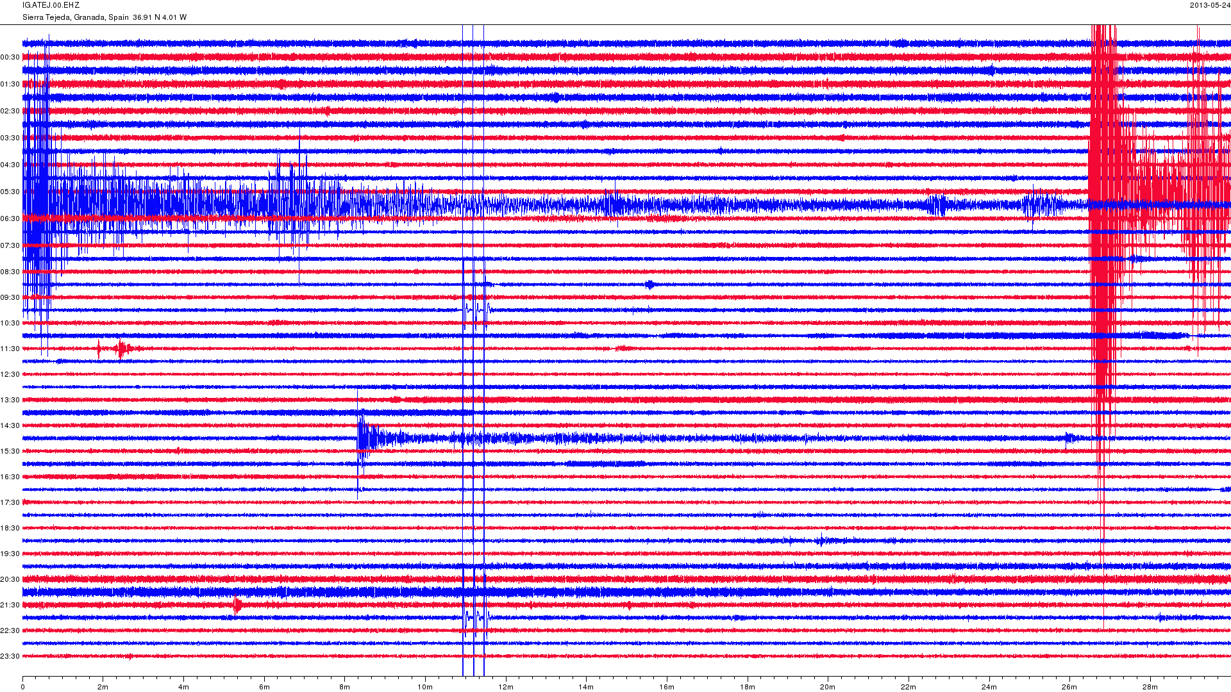Image resolution: width=1231 pixels, height=692 pixels.
Task: Select the 07:30 time label
Action: (x=10, y=246)
